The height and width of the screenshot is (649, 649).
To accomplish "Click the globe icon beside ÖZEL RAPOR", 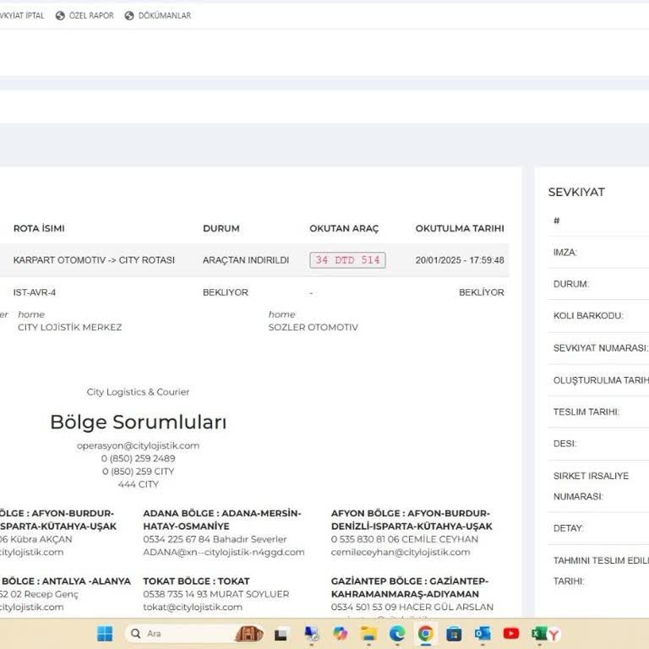I will [x=61, y=16].
